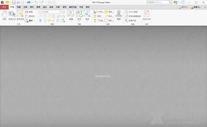Open the File (文件) tab

[4, 7]
